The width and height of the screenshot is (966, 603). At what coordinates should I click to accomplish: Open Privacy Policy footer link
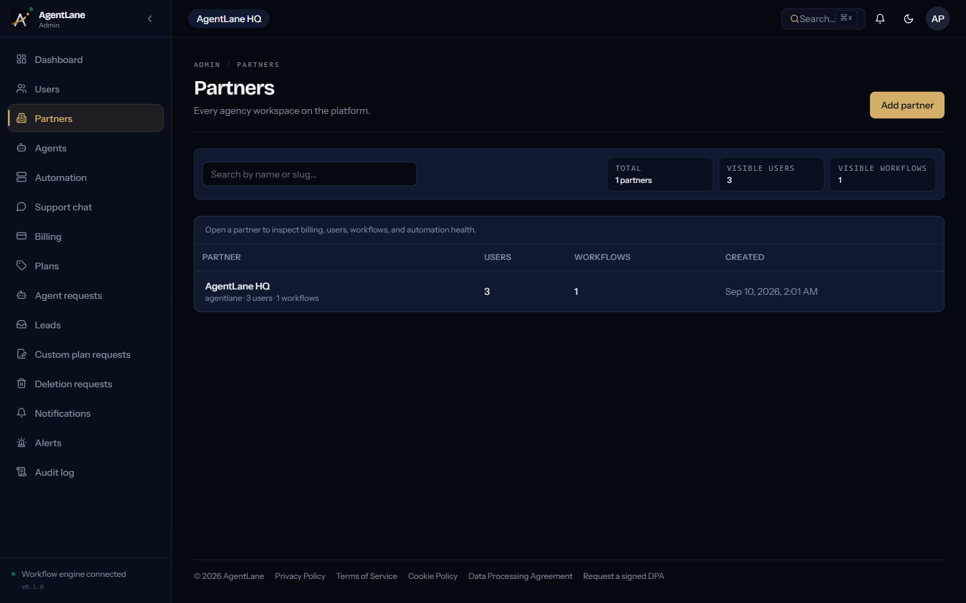pyautogui.click(x=300, y=576)
